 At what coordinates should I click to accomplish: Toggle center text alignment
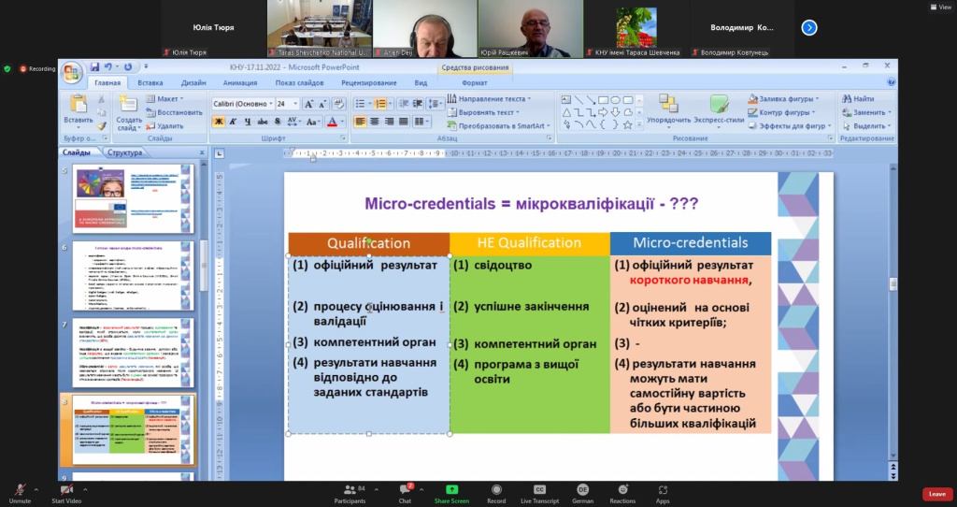[375, 122]
